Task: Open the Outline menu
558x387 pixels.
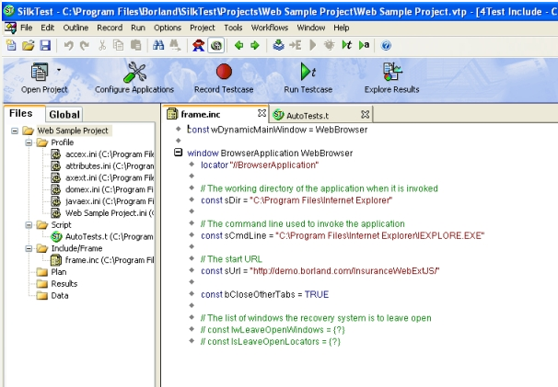Action: point(76,28)
